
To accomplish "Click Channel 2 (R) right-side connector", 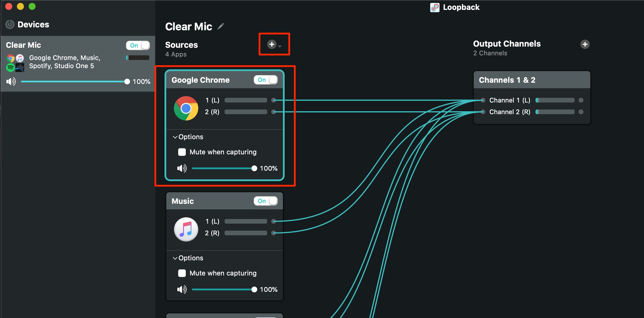I will (x=581, y=112).
